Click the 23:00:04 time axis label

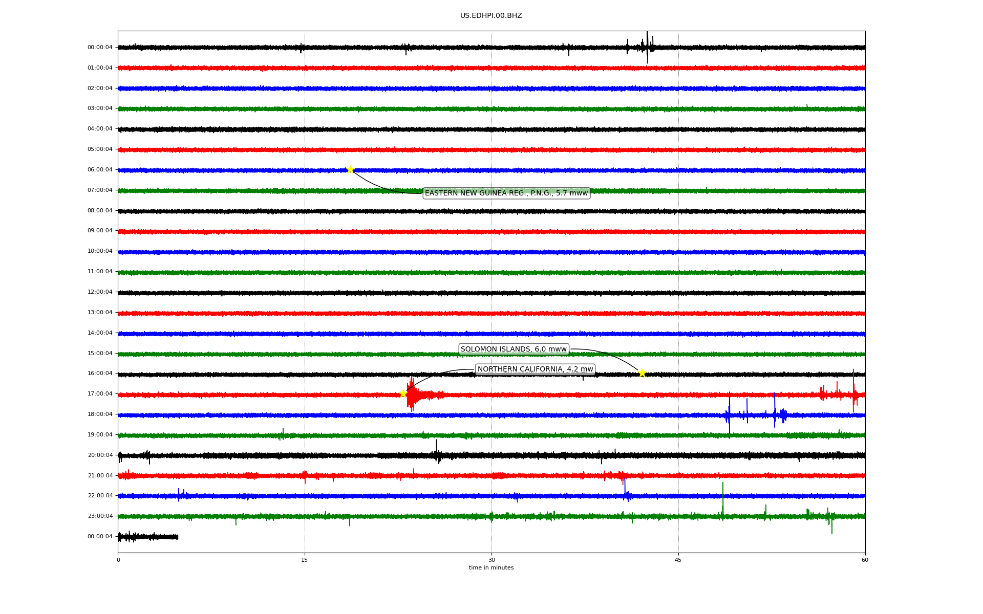100,516
